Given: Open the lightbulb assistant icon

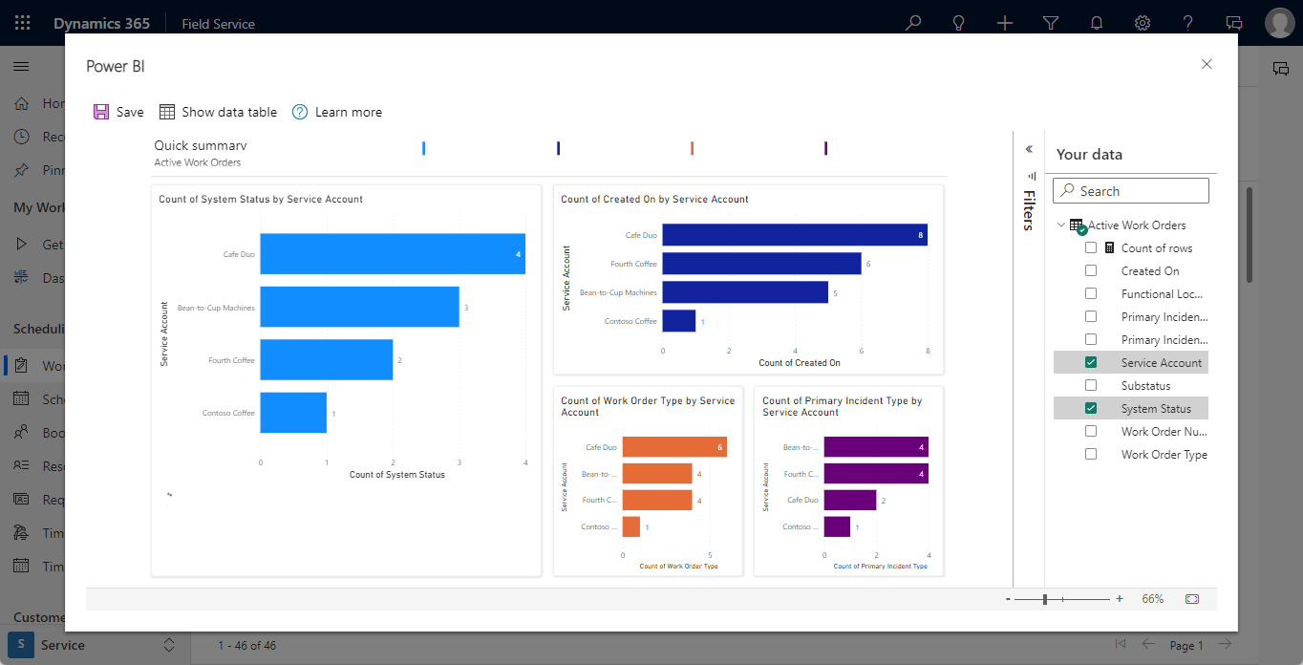Looking at the screenshot, I should (x=959, y=23).
